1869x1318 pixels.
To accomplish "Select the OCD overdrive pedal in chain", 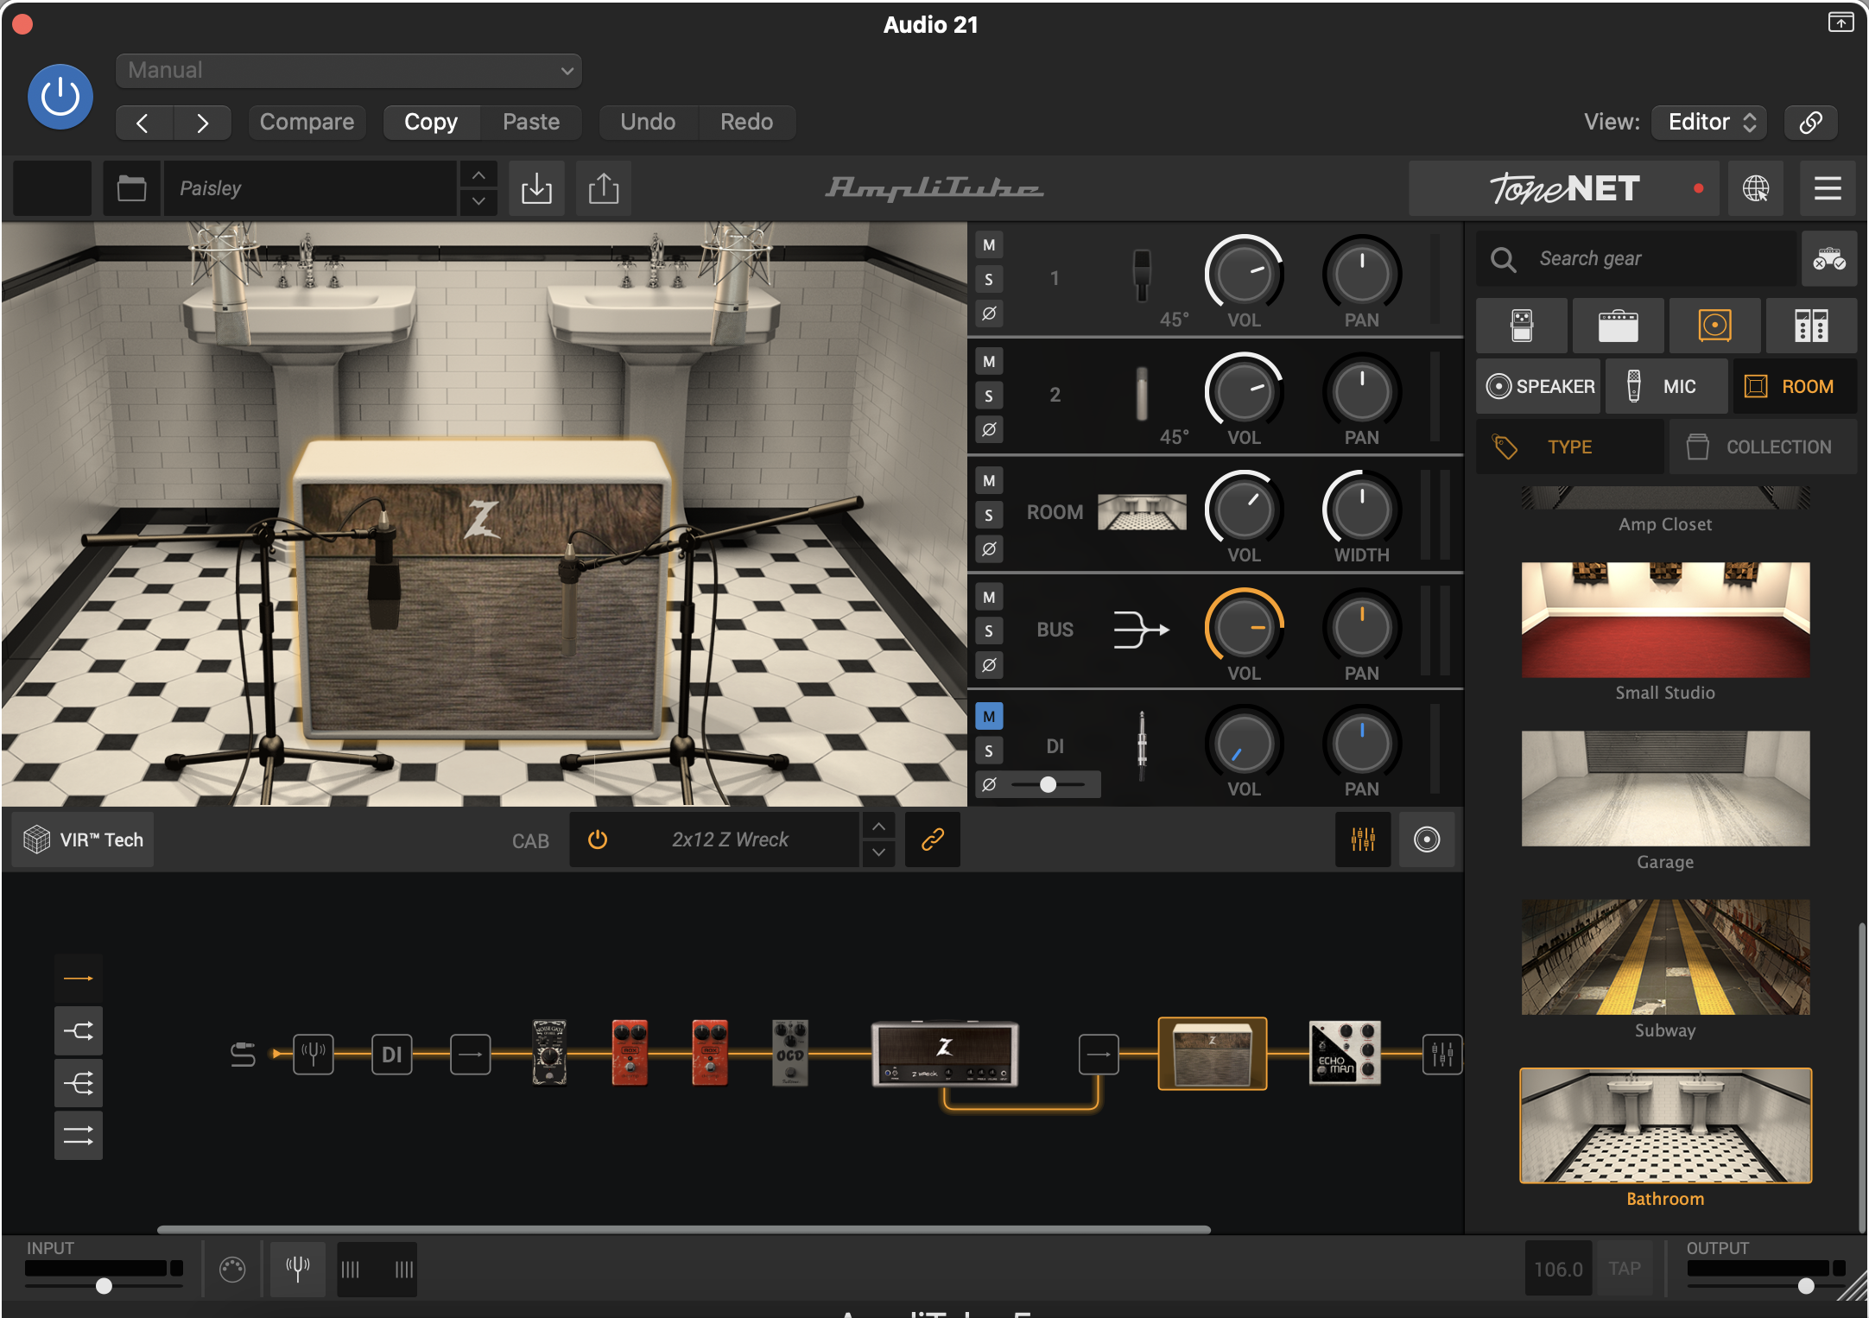I will click(x=789, y=1053).
